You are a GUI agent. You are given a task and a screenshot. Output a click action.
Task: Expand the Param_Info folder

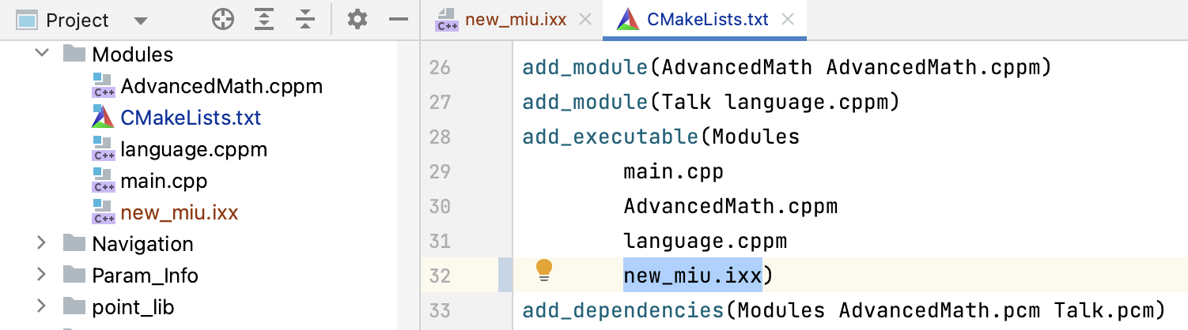pyautogui.click(x=41, y=275)
